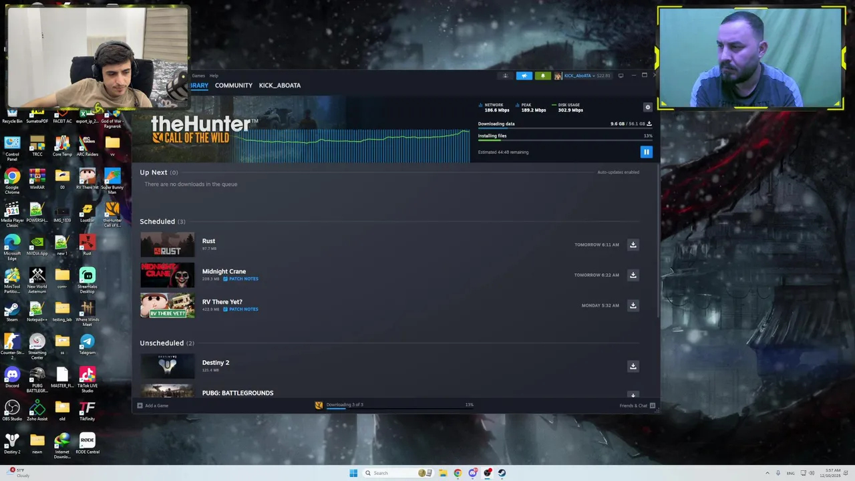Image resolution: width=855 pixels, height=481 pixels.
Task: Open the Telegram desktop shortcut
Action: click(87, 344)
